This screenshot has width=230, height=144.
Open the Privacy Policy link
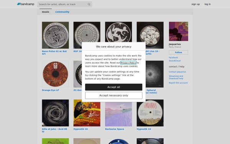[128, 63]
